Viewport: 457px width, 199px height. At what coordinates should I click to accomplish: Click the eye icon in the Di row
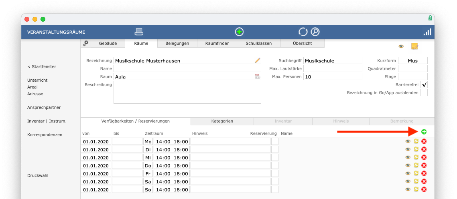click(408, 149)
